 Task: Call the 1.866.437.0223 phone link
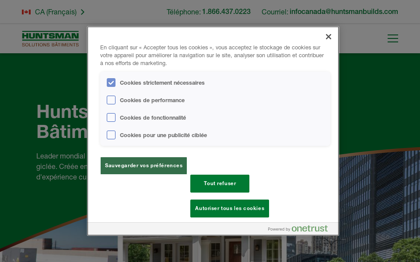pos(226,12)
